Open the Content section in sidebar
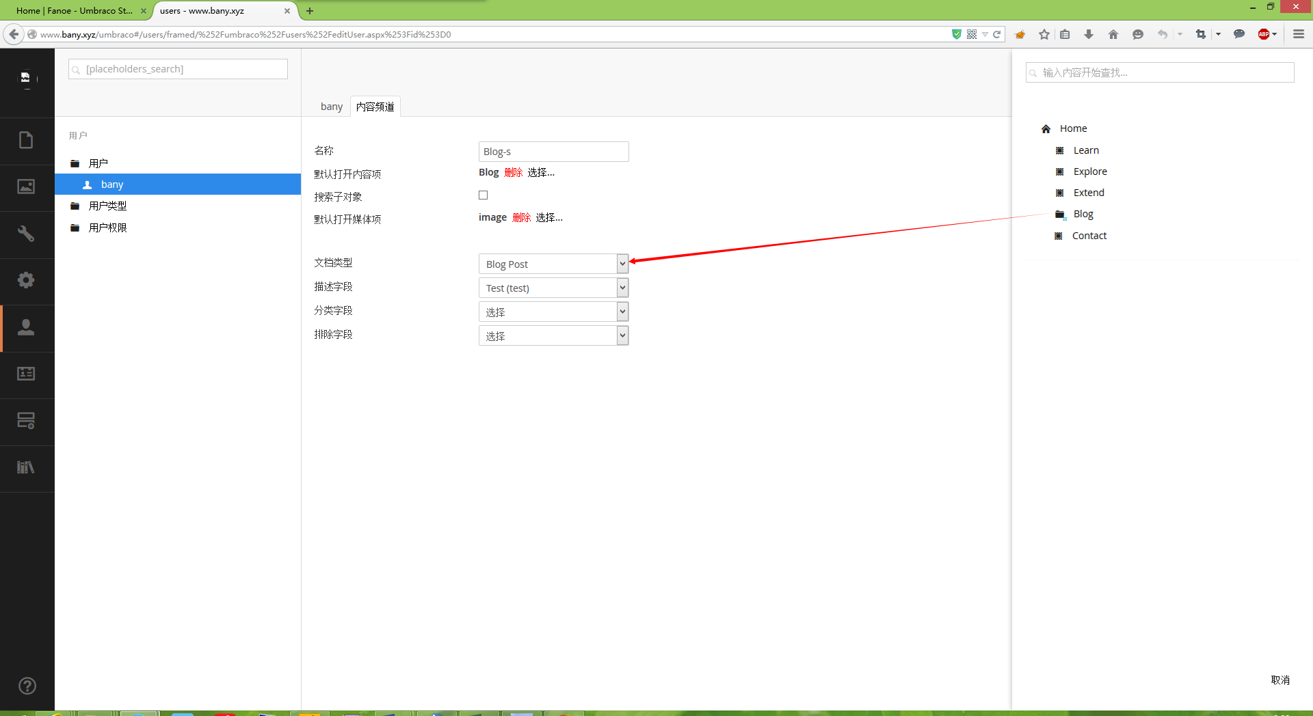This screenshot has width=1313, height=716. pyautogui.click(x=26, y=140)
